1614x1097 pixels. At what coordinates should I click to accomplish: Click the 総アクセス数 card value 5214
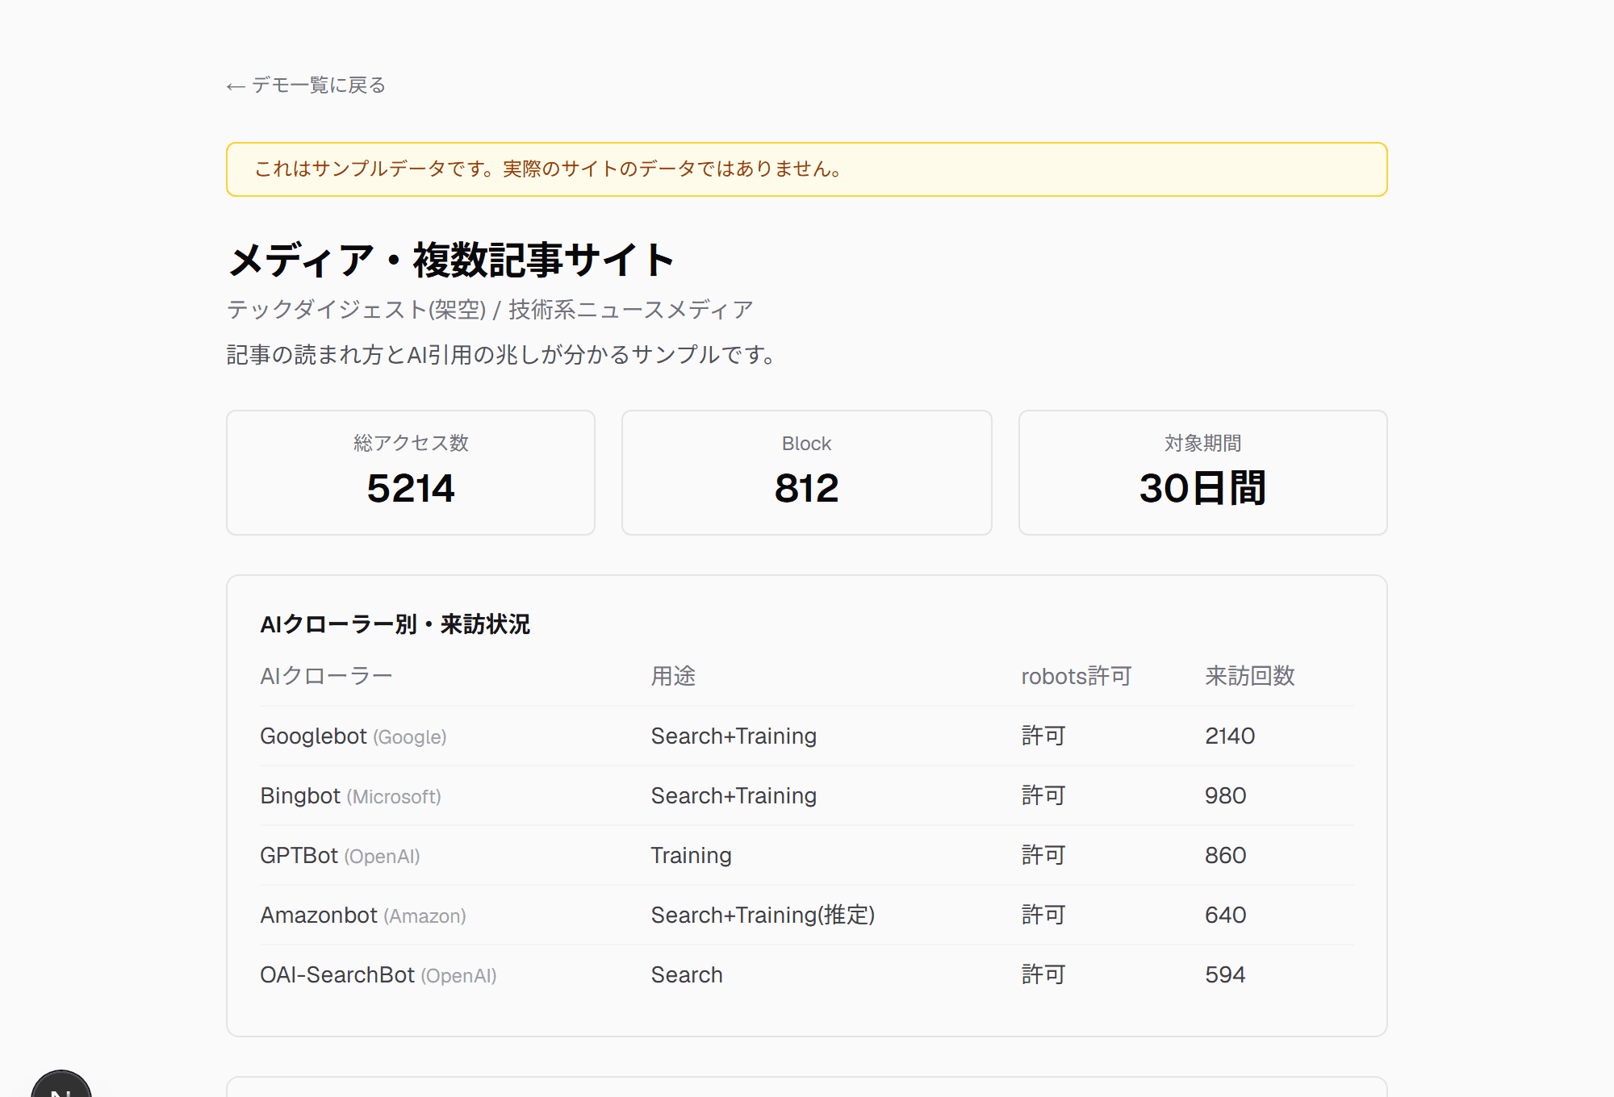[411, 488]
